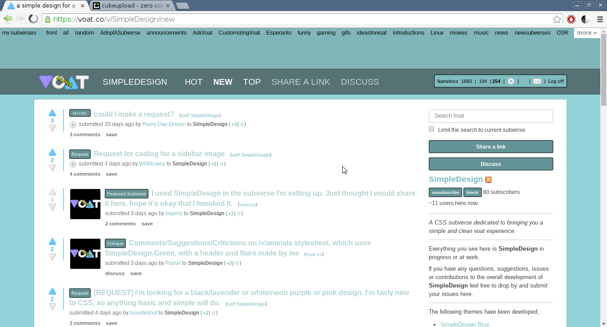Enable 'Limit the search to current subverse'
Screen dimensions: 607x327
[x=431, y=129]
